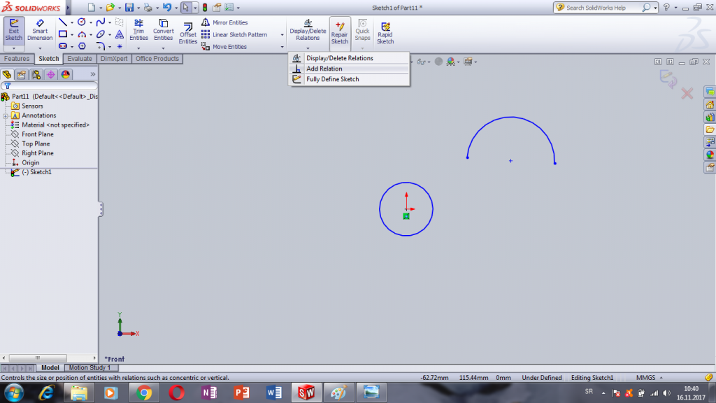Viewport: 716px width, 403px height.
Task: Click Repair Sketch
Action: [340, 34]
